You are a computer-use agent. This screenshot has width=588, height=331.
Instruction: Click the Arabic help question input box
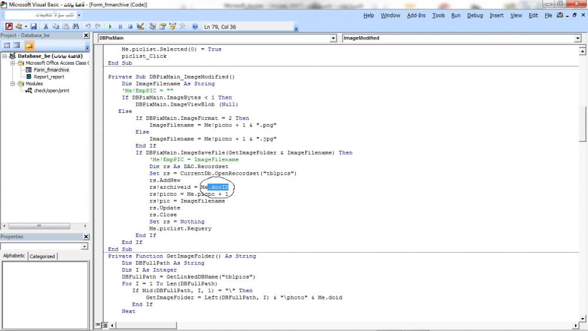click(x=41, y=15)
